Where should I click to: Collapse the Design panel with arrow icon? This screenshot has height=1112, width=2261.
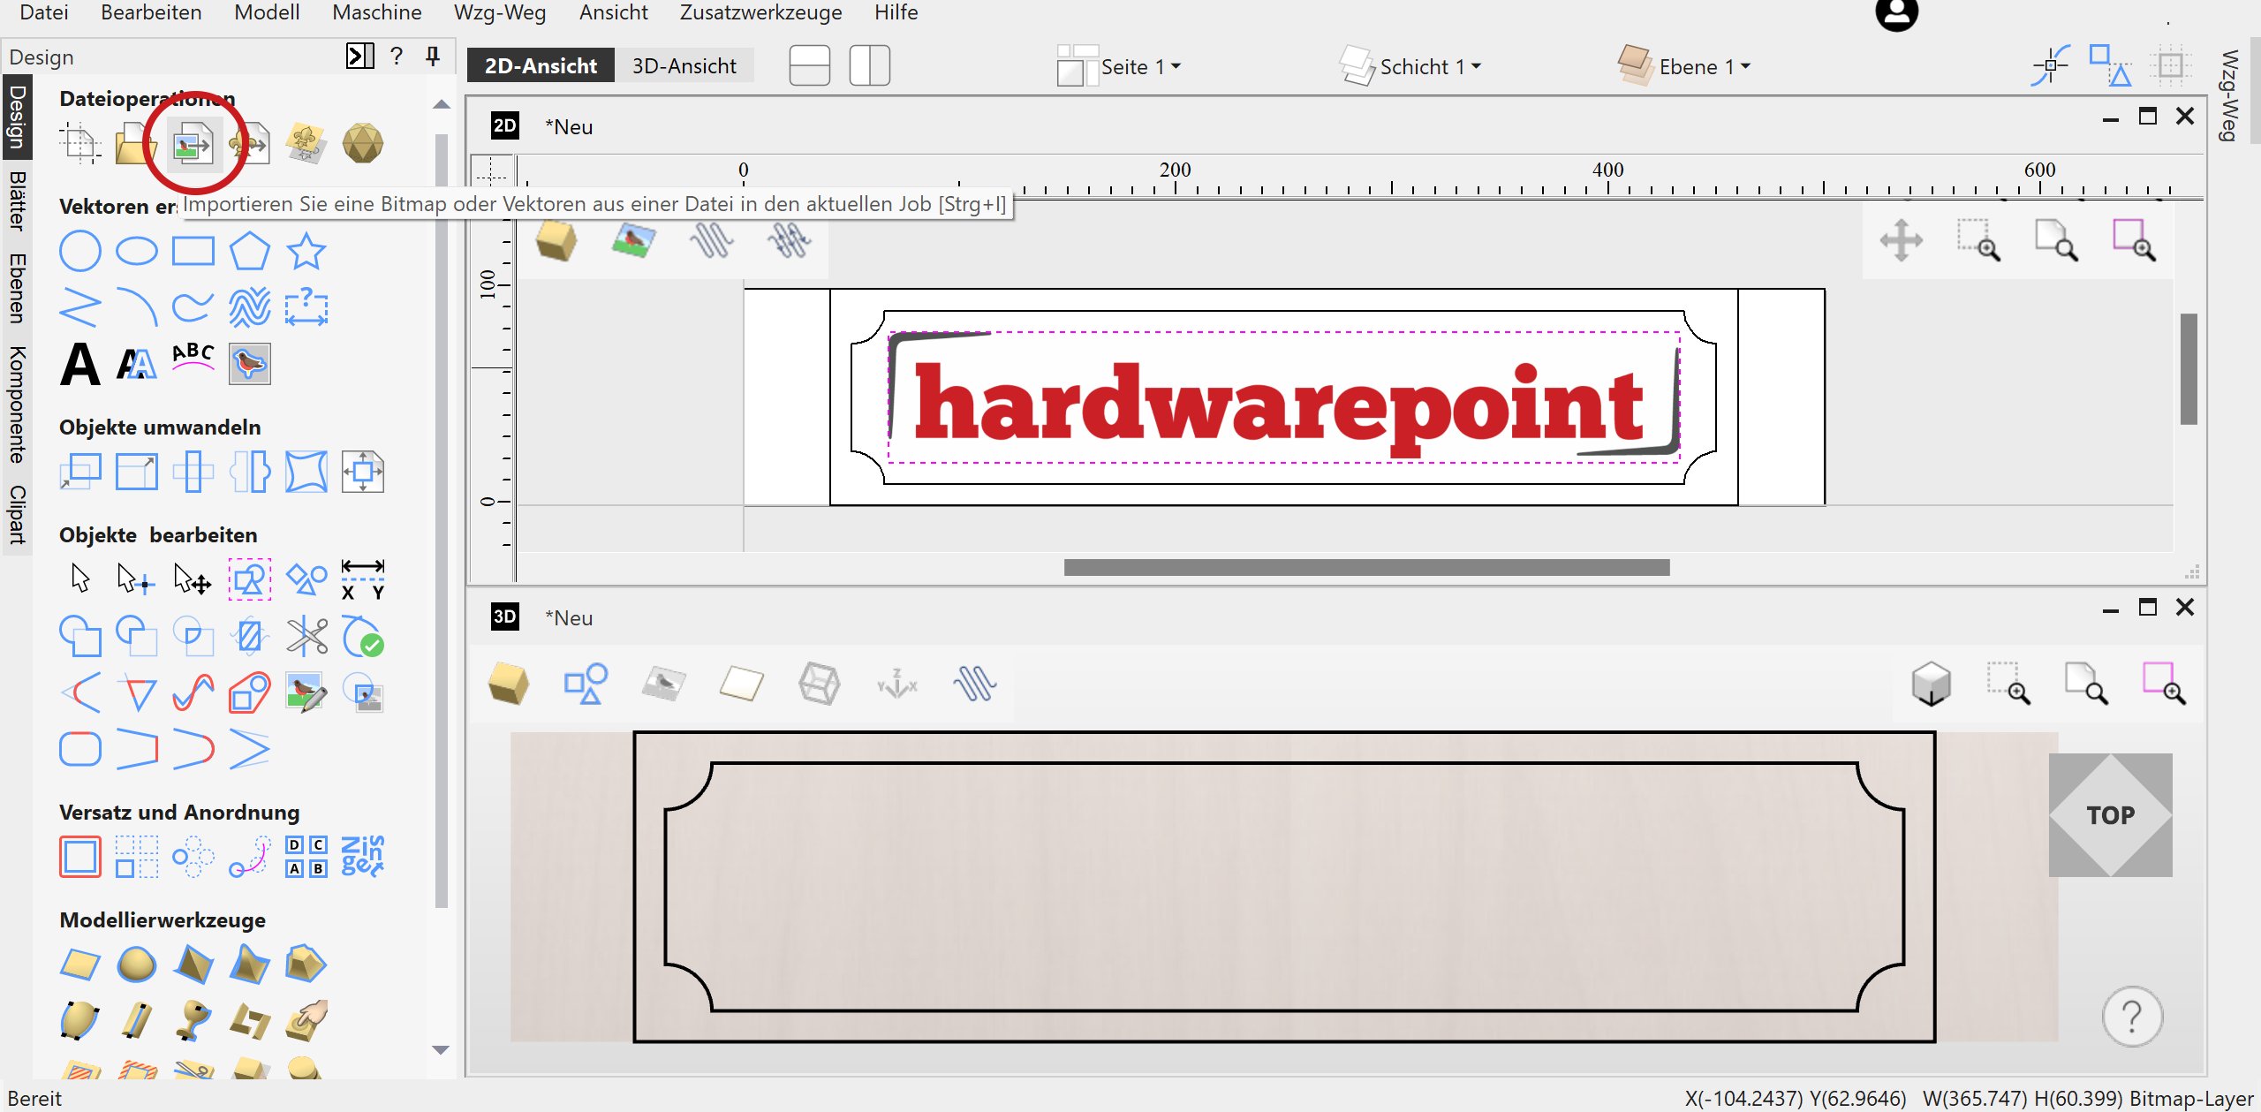[x=360, y=57]
